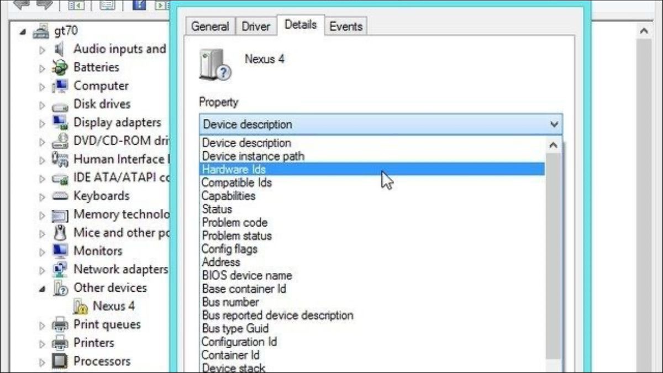This screenshot has height=373, width=663.
Task: Click the Properties sheet toolbar icon
Action: [x=107, y=5]
